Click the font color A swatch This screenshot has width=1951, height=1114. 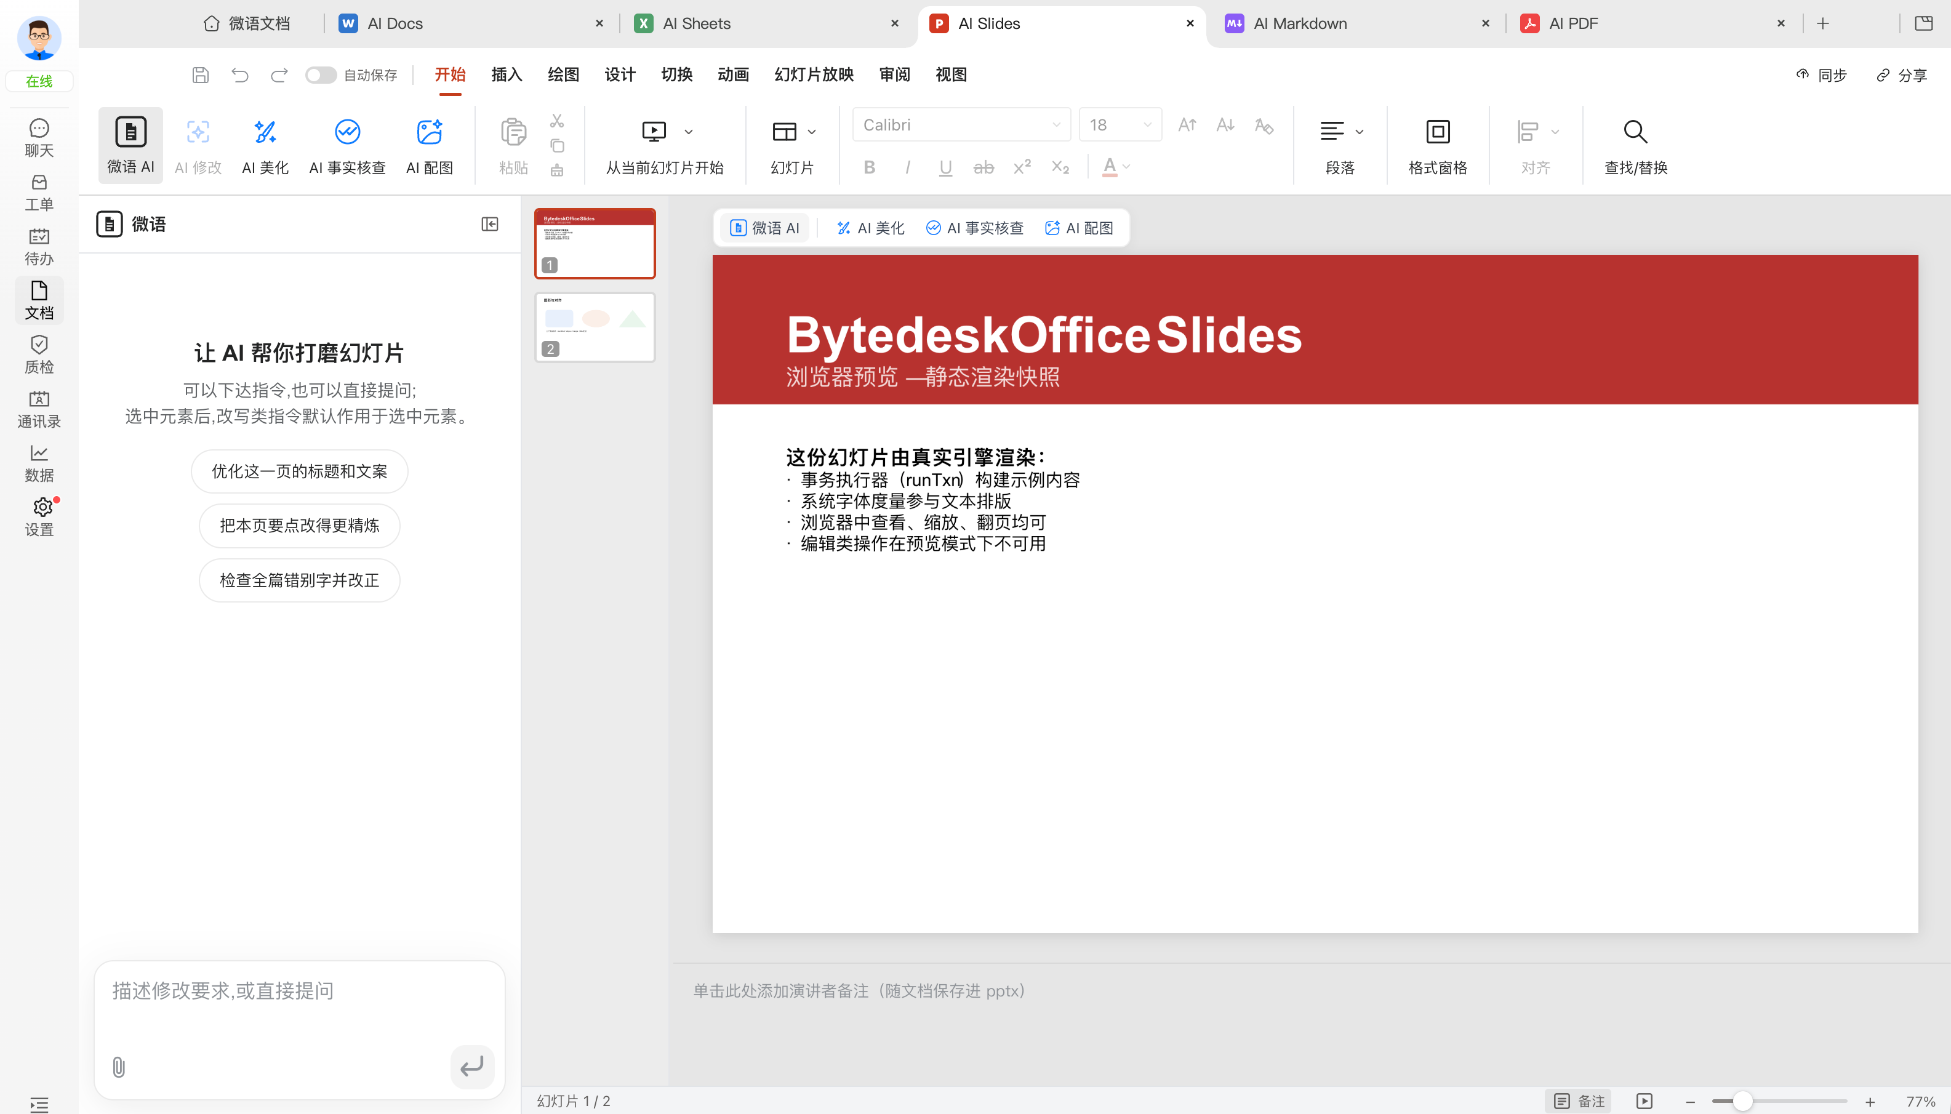[1110, 167]
